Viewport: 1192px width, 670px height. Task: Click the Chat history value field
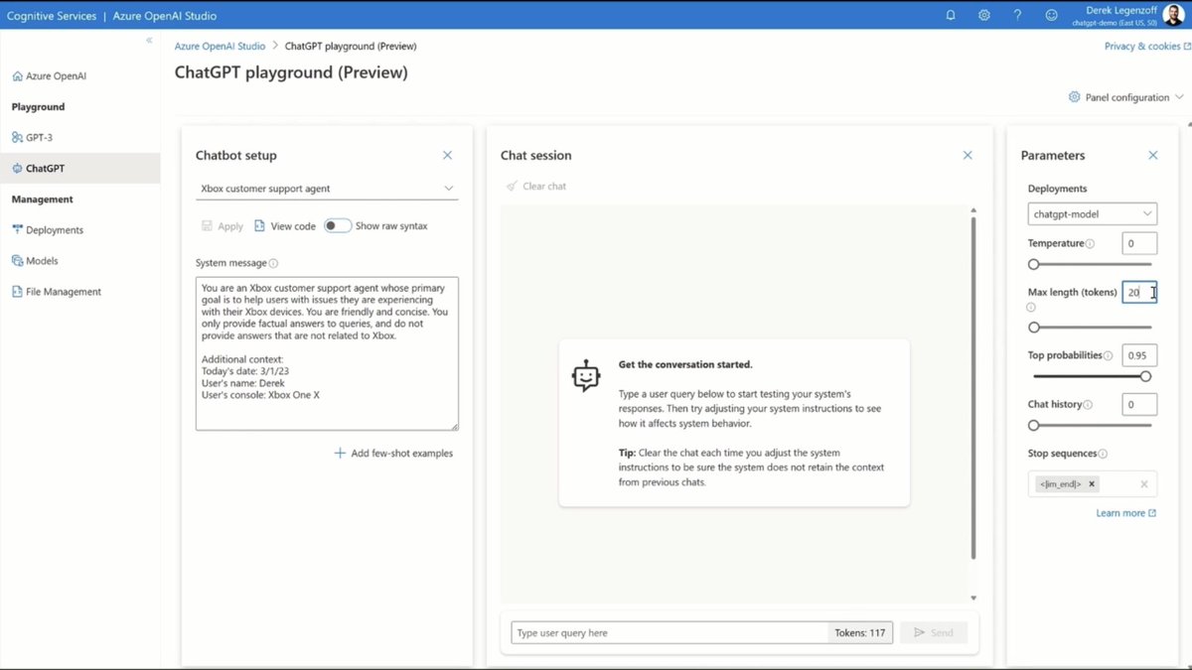(1139, 404)
